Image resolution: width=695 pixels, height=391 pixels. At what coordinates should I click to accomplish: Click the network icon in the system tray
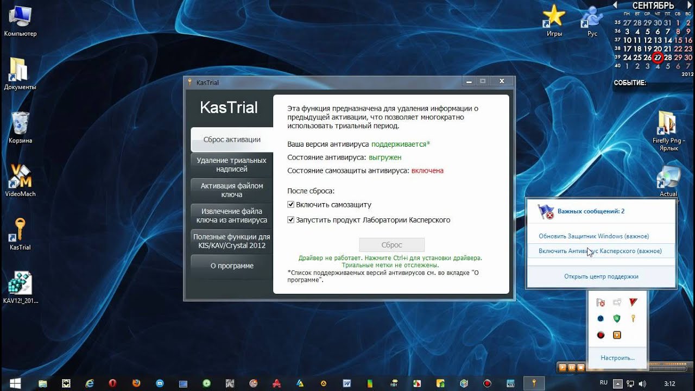tap(630, 383)
